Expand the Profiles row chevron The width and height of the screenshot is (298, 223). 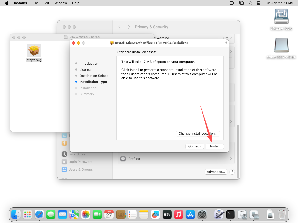[x=231, y=159]
